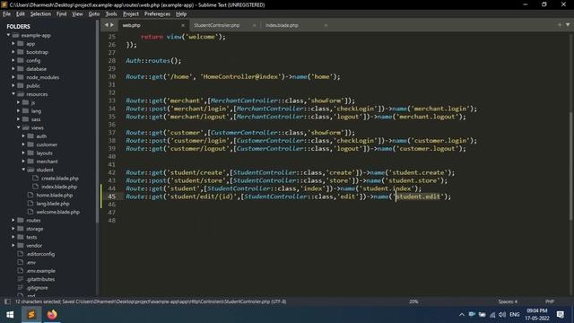Expand the tests folder
Viewport: 574px width, 323px height.
click(13, 237)
